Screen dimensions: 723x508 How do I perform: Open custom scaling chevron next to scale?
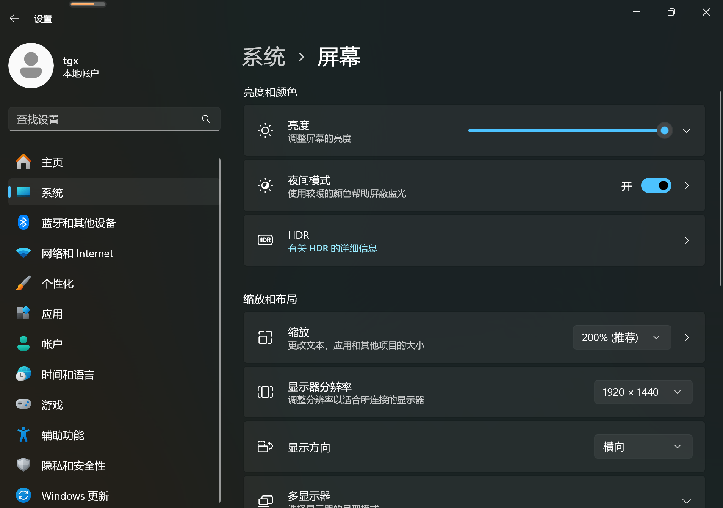pos(687,337)
